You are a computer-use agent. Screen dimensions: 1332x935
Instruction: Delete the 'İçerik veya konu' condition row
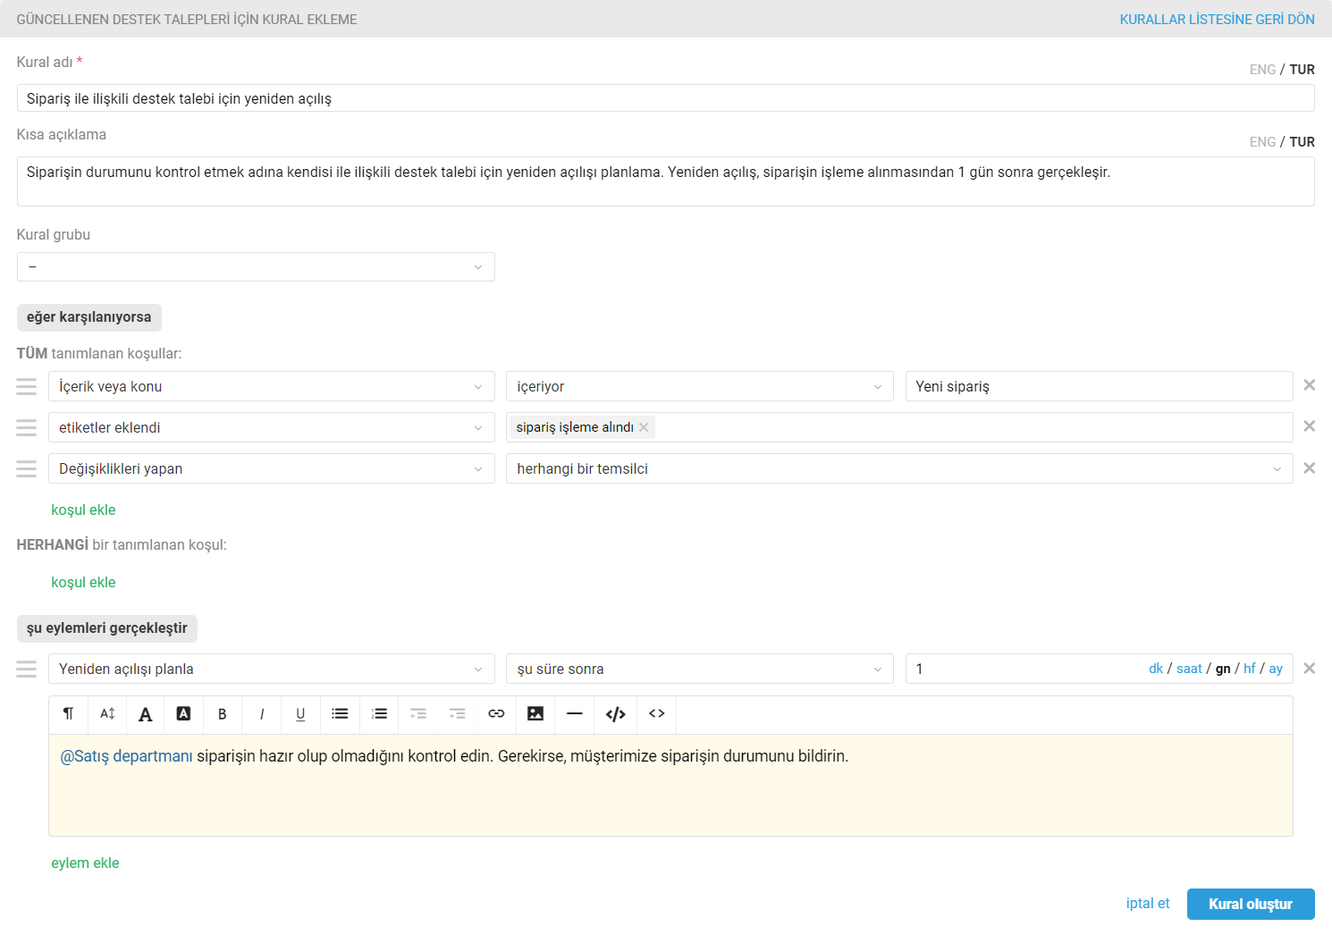coord(1309,385)
